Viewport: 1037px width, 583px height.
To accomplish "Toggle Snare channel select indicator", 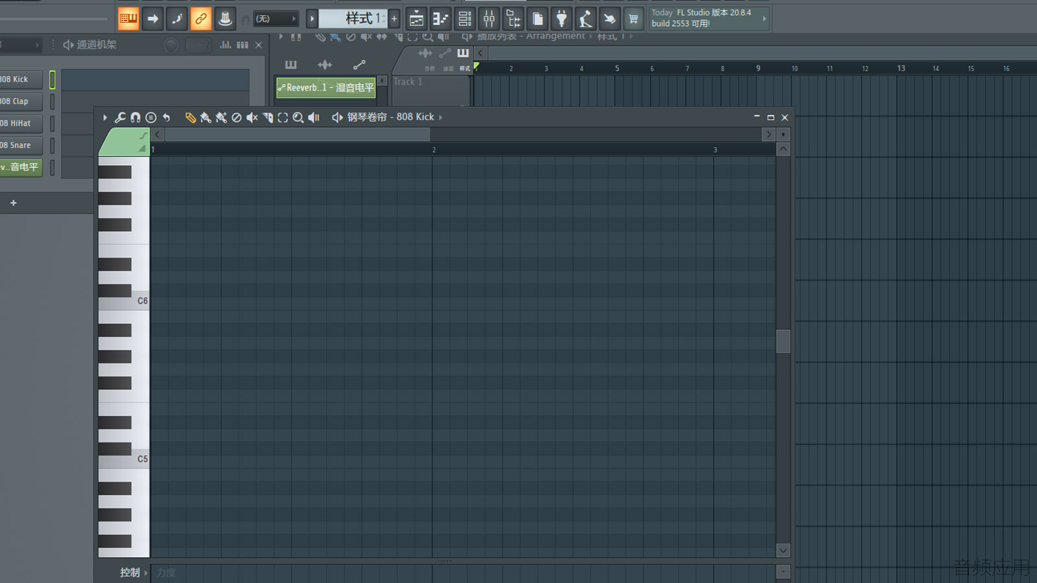I will [52, 146].
